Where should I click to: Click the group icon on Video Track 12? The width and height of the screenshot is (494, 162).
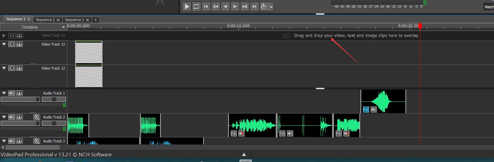point(19,68)
